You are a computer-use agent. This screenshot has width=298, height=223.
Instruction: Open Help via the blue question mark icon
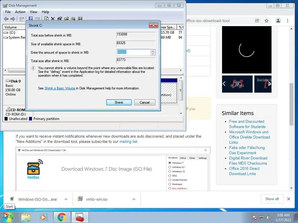coord(31,19)
